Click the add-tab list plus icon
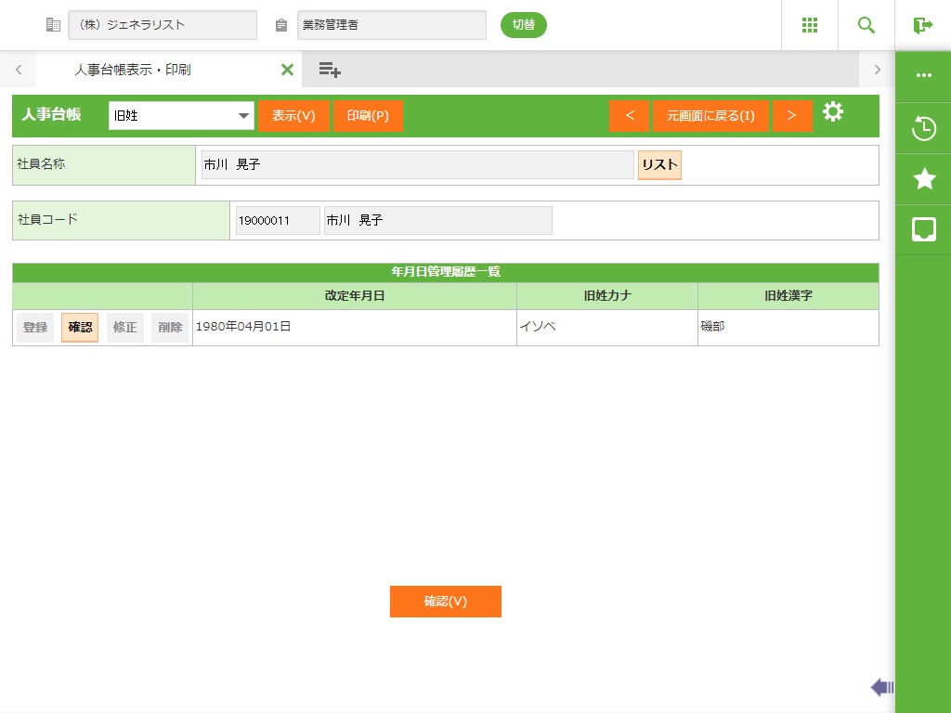 tap(330, 70)
